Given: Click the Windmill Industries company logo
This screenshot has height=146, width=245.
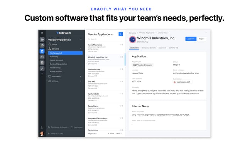Looking at the screenshot, I should point(132,40).
